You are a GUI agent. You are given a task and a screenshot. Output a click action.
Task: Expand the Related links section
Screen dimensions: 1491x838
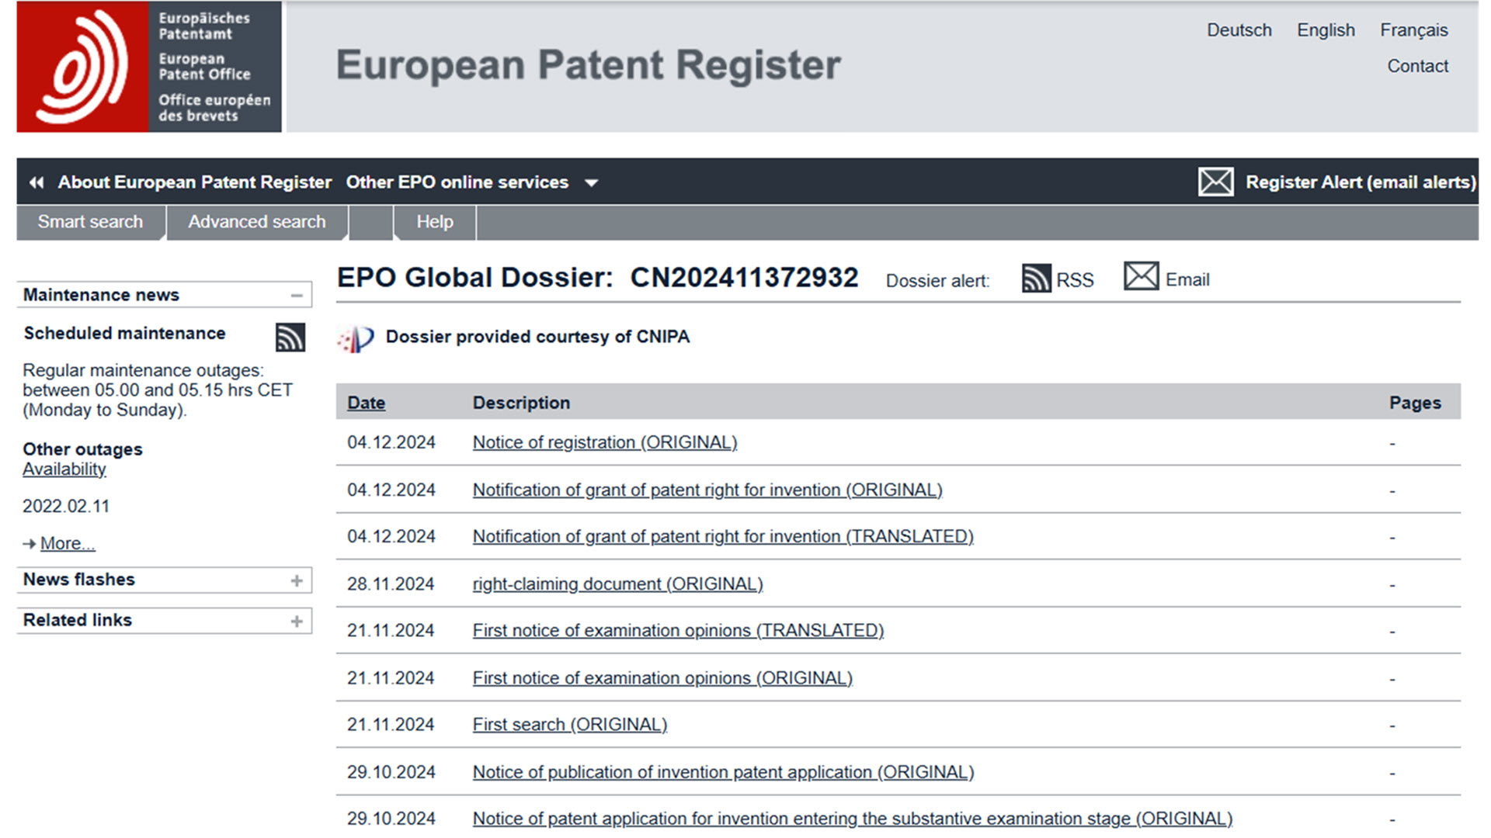coord(296,621)
